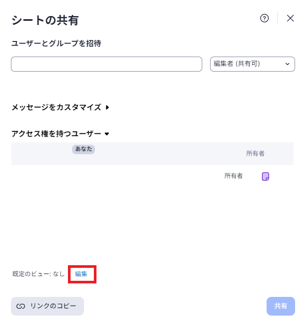Open the 編集者 (共有可) permission dropdown
The image size is (306, 327).
tap(253, 64)
